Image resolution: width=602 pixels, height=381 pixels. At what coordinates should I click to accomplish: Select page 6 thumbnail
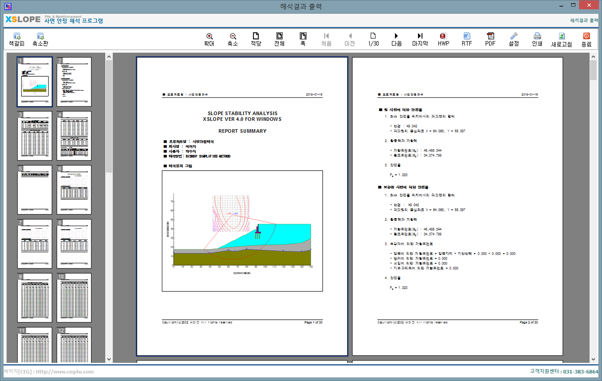74,190
